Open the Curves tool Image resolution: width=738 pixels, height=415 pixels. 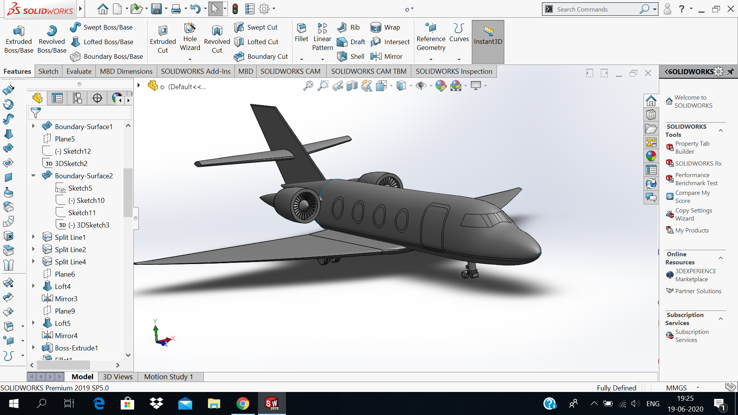[459, 33]
